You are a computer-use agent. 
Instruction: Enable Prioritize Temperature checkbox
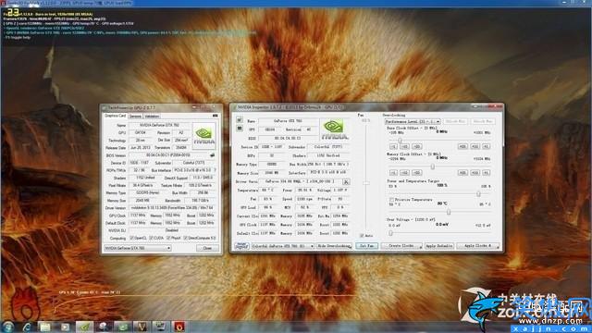(x=391, y=200)
